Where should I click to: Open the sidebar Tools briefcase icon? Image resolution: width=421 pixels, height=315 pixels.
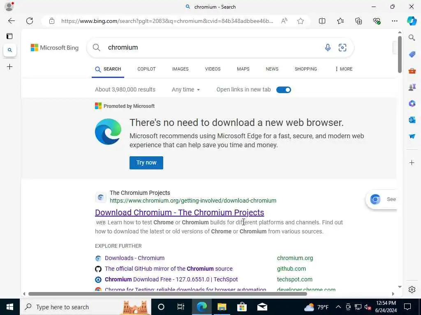click(412, 71)
